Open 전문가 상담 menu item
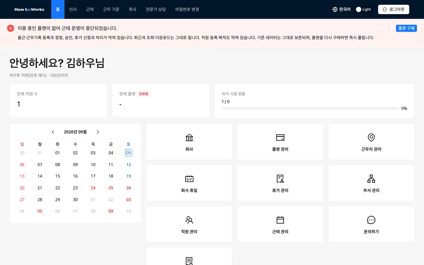The image size is (424, 265). coord(156,9)
